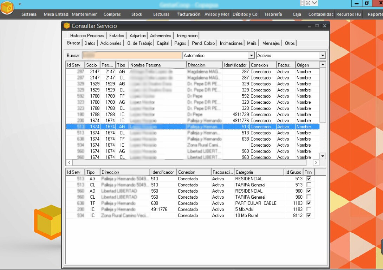Click scroll-up arrow of the results list
Viewport: 383px width, 270px height.
click(x=323, y=65)
